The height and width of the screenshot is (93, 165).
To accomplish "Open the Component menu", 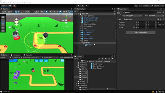I will coord(20,3).
